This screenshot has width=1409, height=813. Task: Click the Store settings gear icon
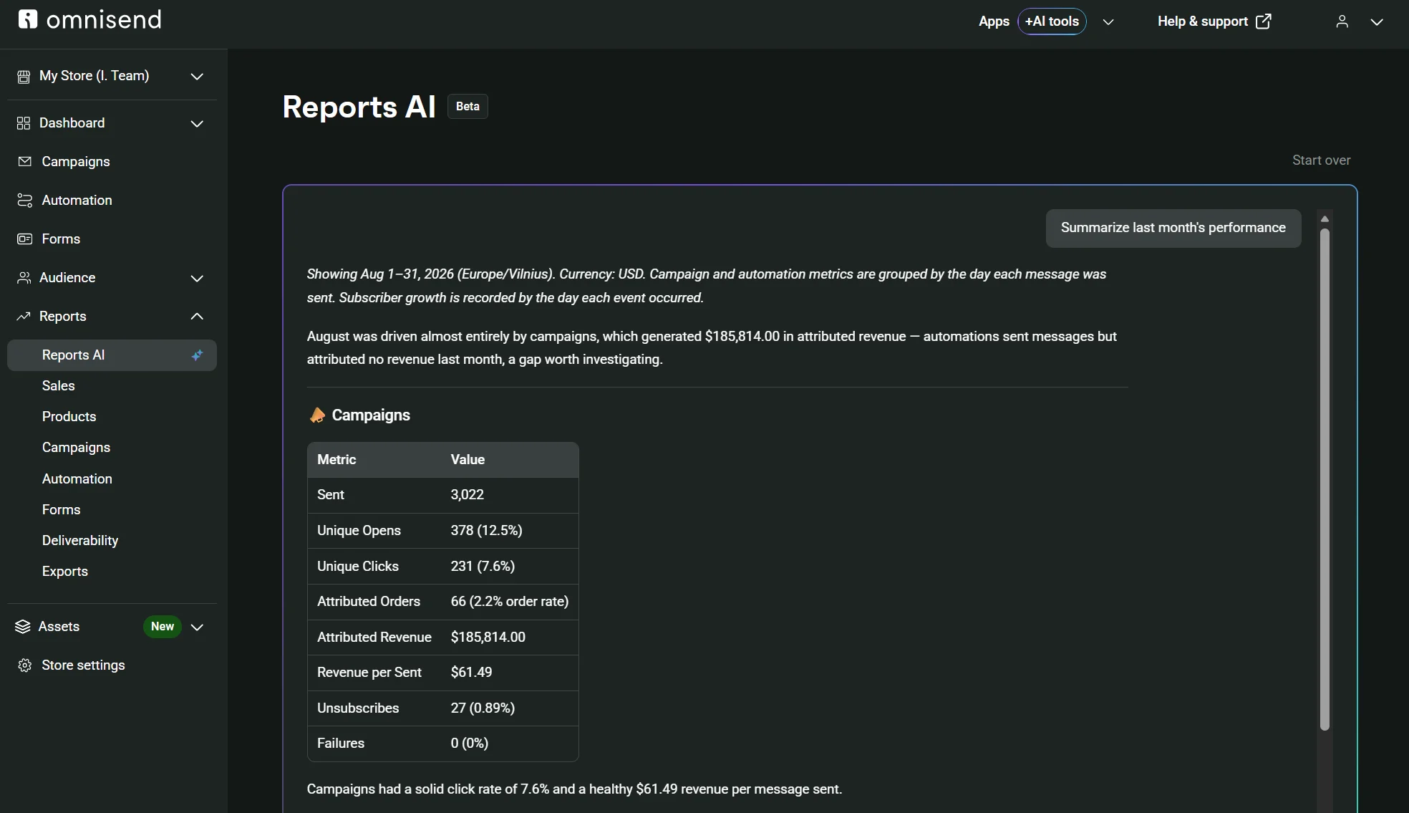coord(25,665)
